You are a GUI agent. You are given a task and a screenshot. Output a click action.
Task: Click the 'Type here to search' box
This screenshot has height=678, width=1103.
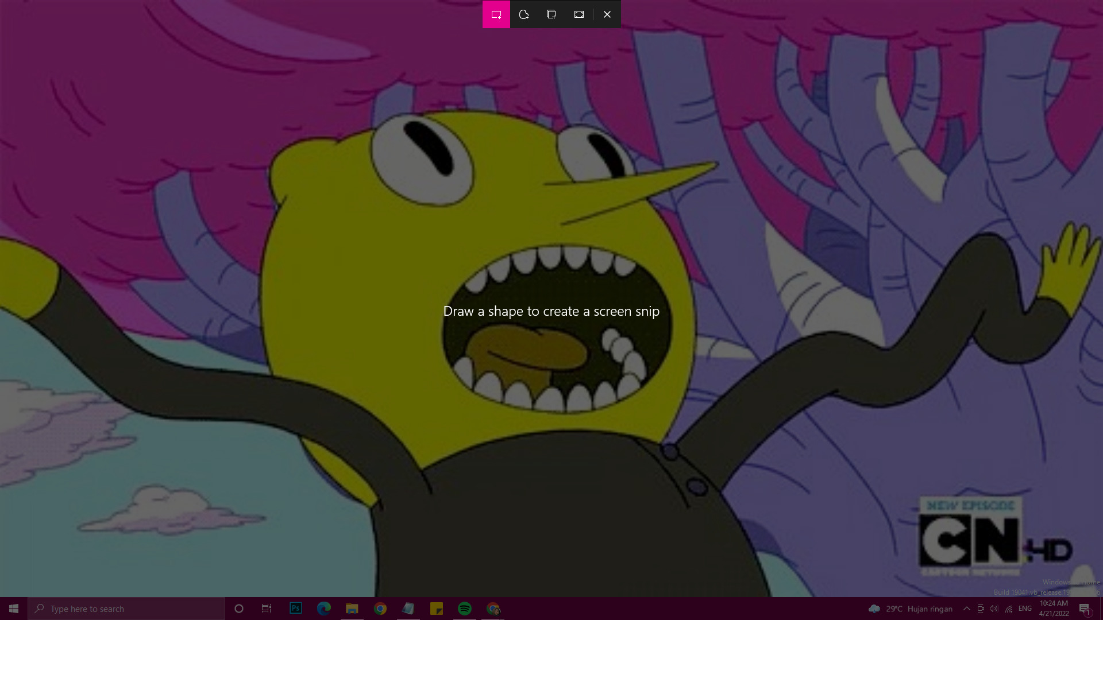click(126, 609)
